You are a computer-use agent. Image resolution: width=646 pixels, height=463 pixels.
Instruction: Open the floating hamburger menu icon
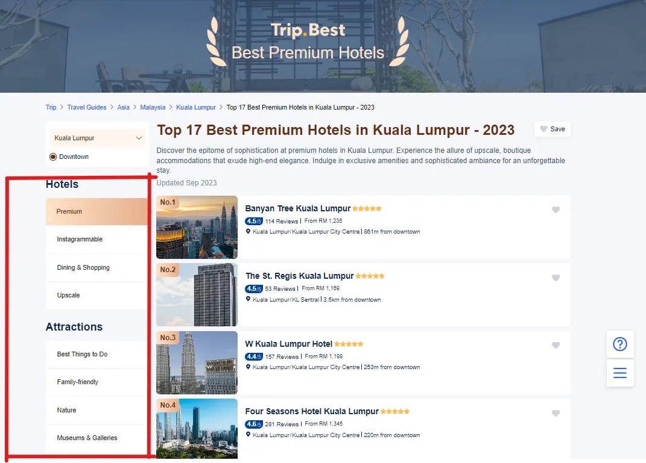click(x=619, y=373)
